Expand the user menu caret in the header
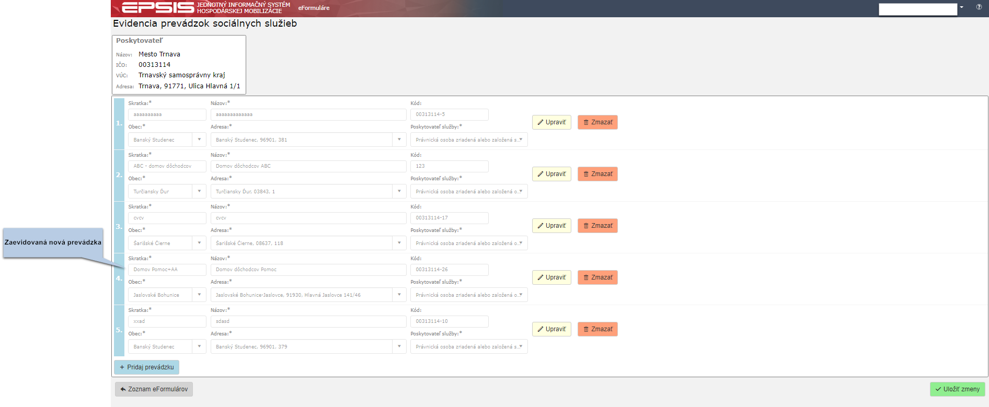Screen dimensions: 989x407 pos(961,7)
